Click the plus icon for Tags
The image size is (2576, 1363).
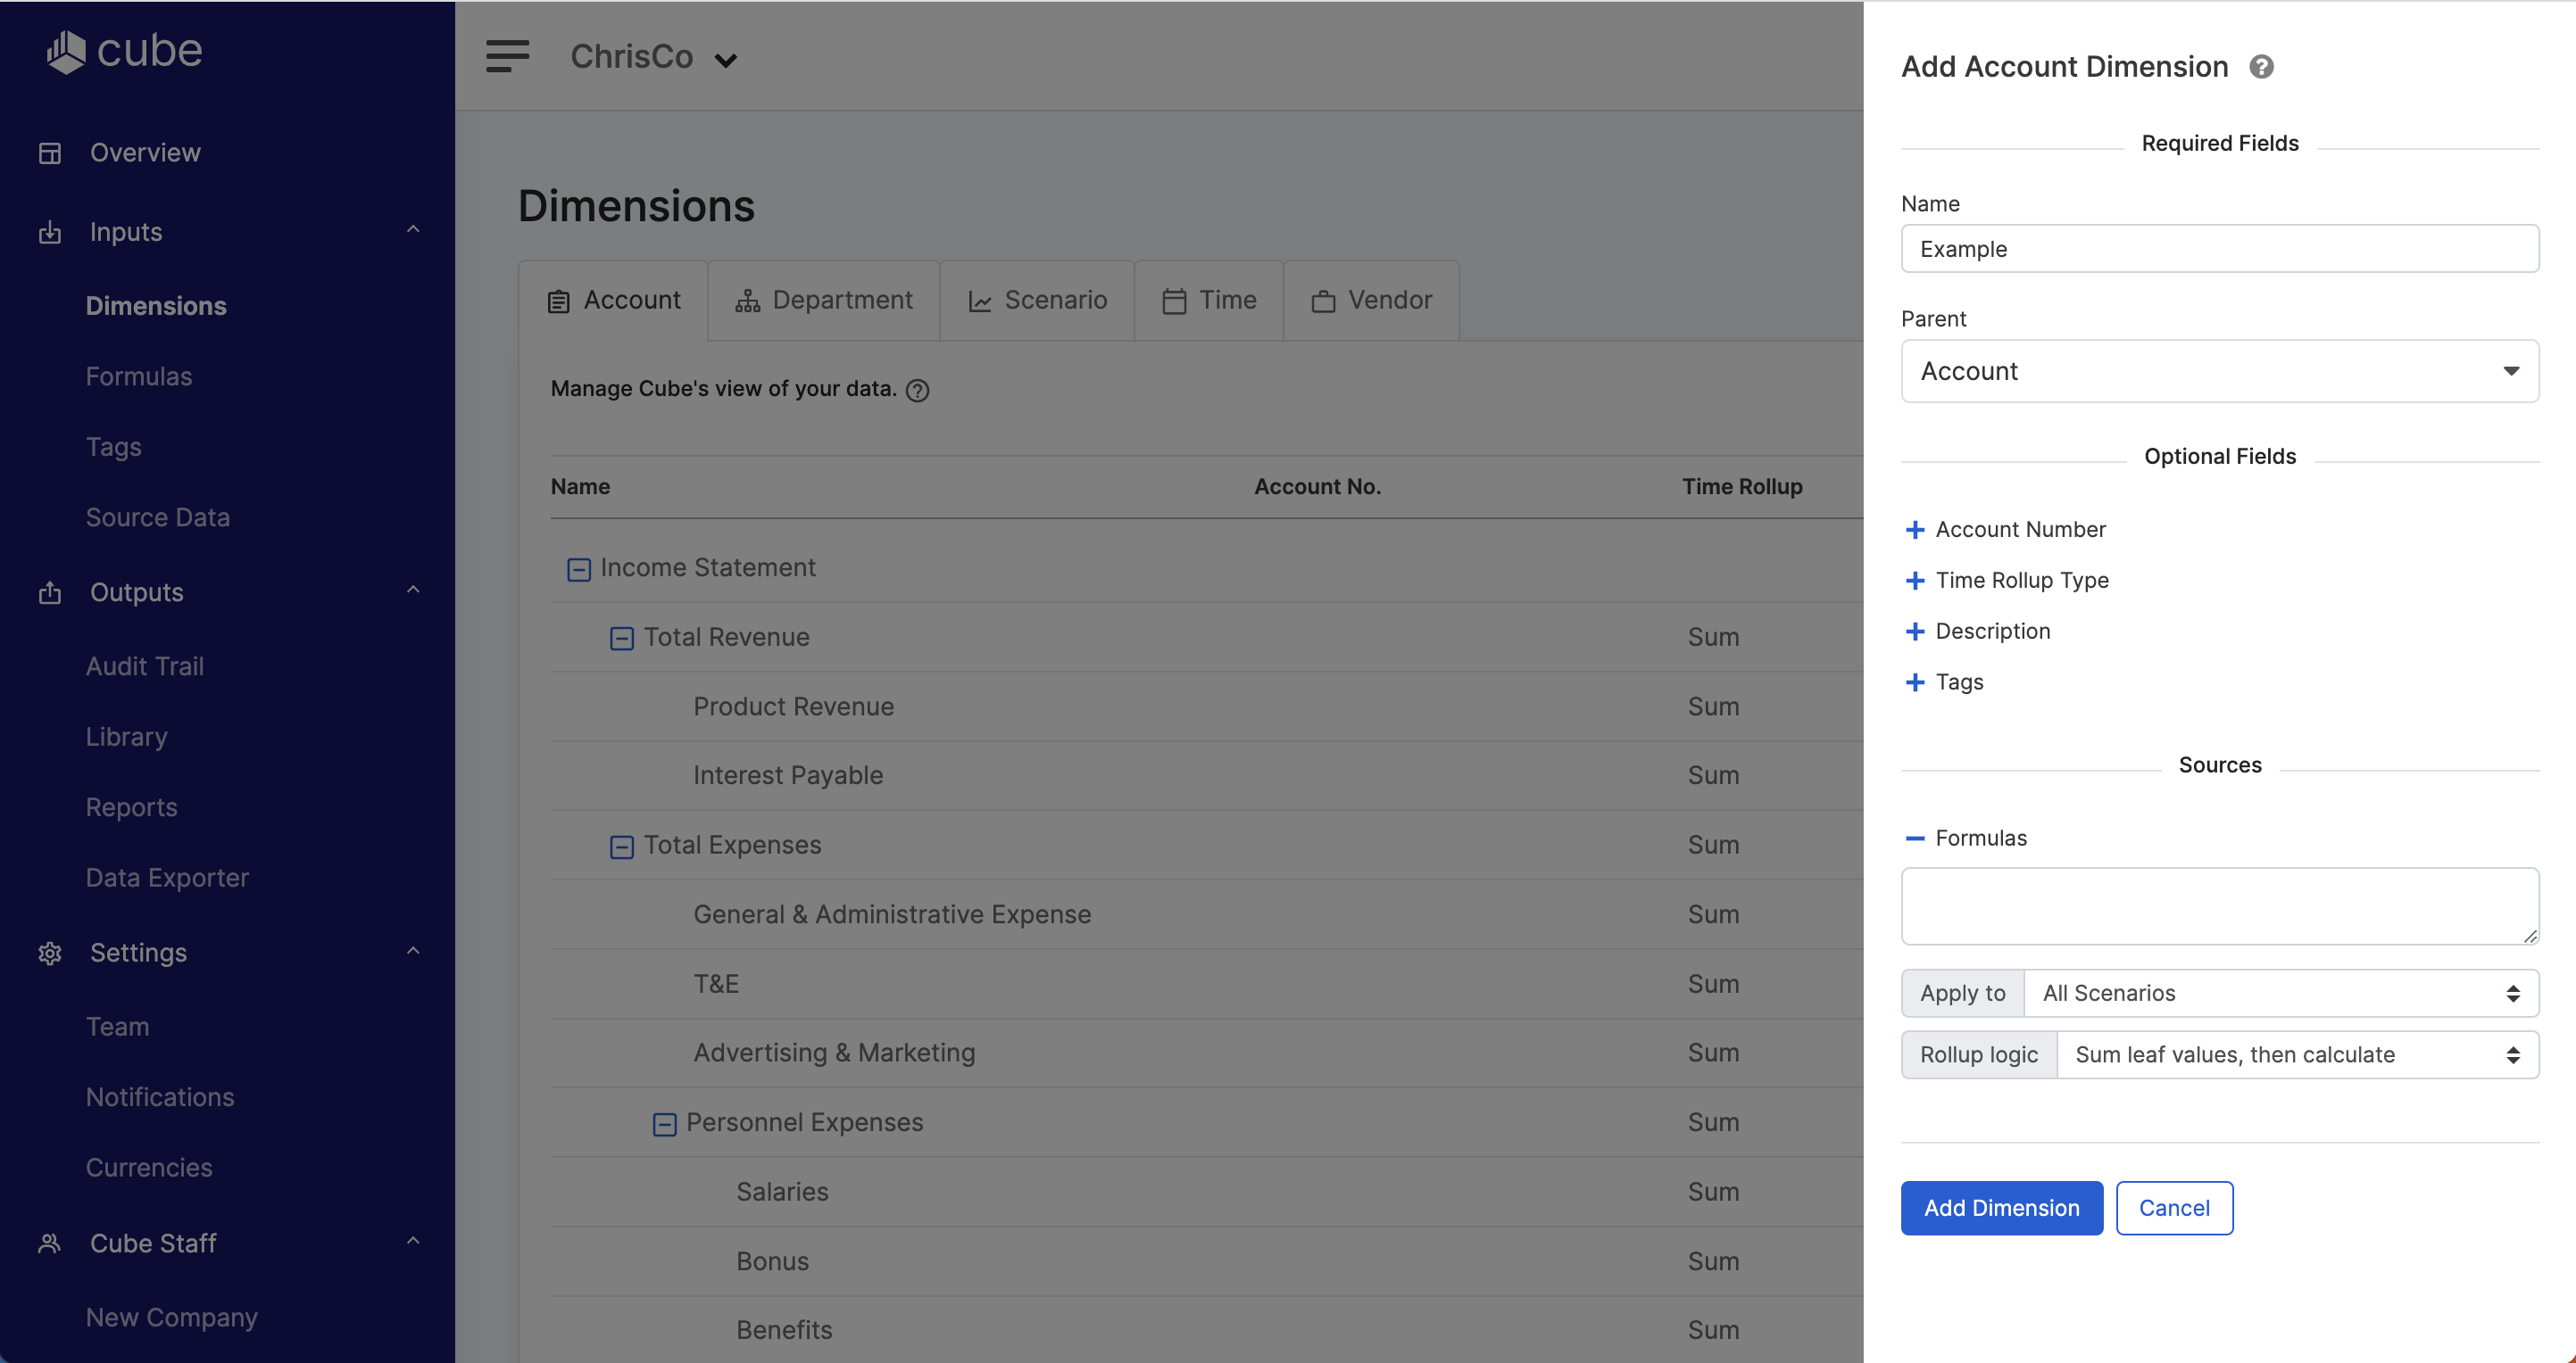coord(1914,682)
